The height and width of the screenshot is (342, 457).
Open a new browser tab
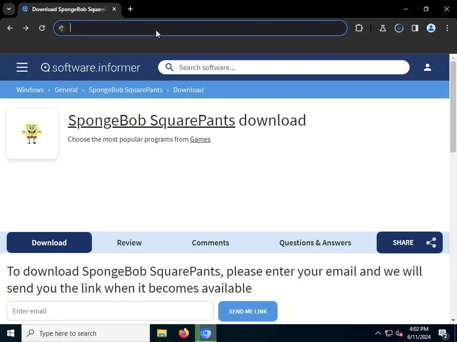click(x=130, y=9)
